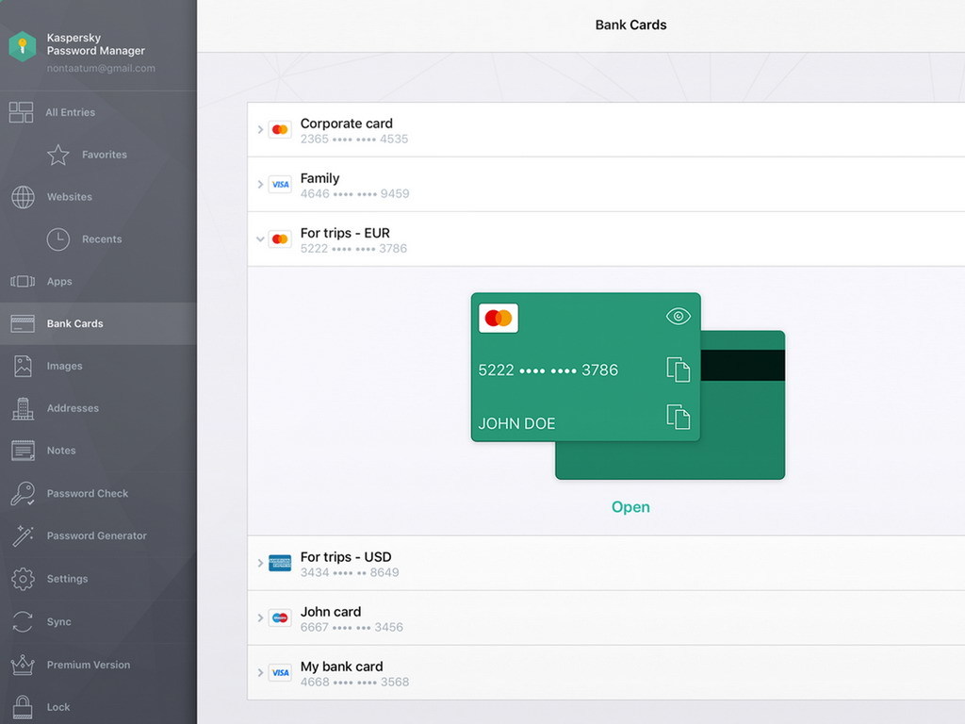This screenshot has width=965, height=724.
Task: Click the My bank card title
Action: (x=341, y=666)
